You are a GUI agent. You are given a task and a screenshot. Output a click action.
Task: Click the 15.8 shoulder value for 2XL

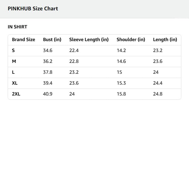point(121,94)
